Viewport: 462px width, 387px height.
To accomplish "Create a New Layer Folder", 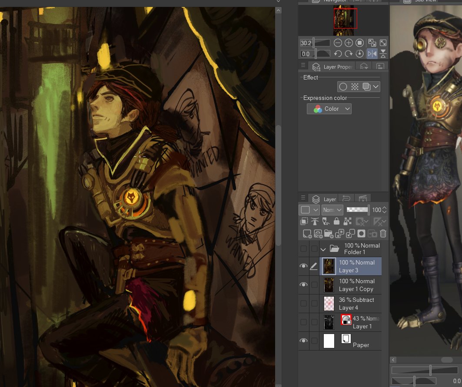I will tap(329, 234).
